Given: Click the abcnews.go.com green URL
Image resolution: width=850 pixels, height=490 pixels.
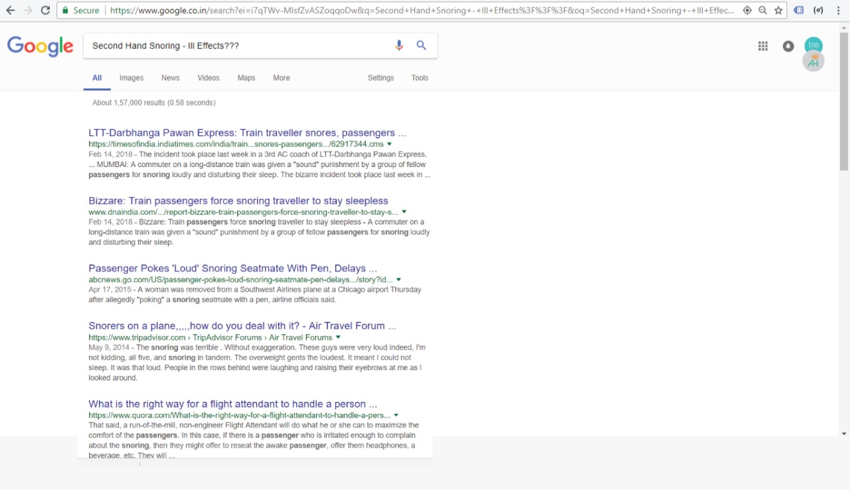Looking at the screenshot, I should 241,280.
